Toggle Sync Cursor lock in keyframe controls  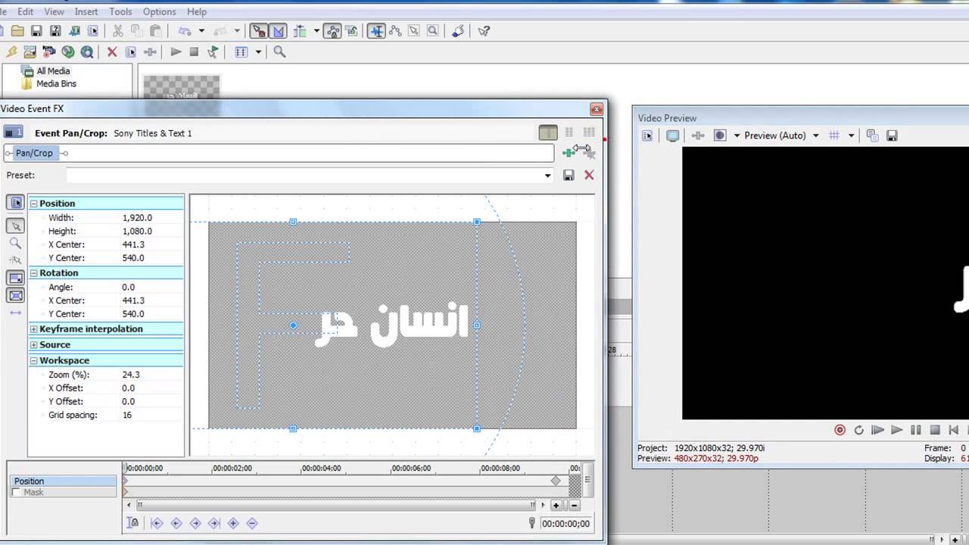[x=133, y=523]
